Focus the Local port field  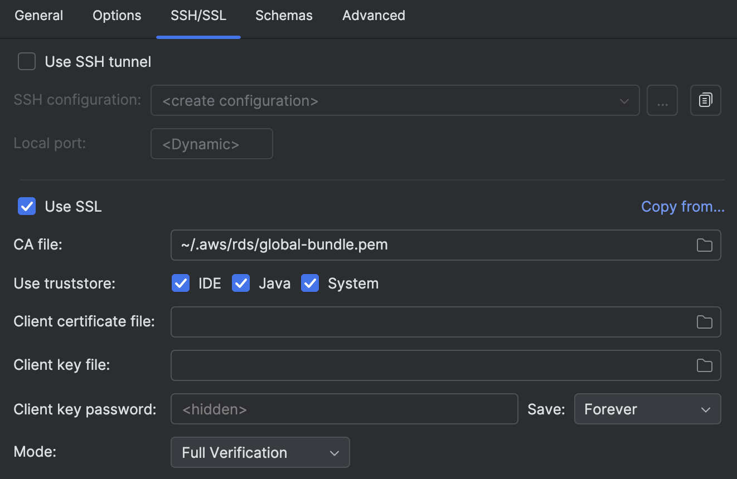tap(212, 144)
